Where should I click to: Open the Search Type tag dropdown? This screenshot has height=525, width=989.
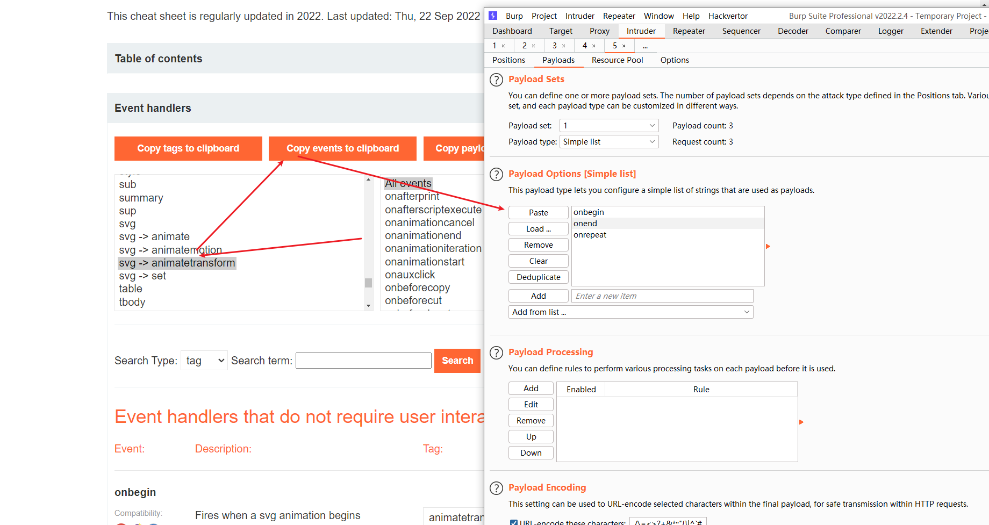[204, 361]
